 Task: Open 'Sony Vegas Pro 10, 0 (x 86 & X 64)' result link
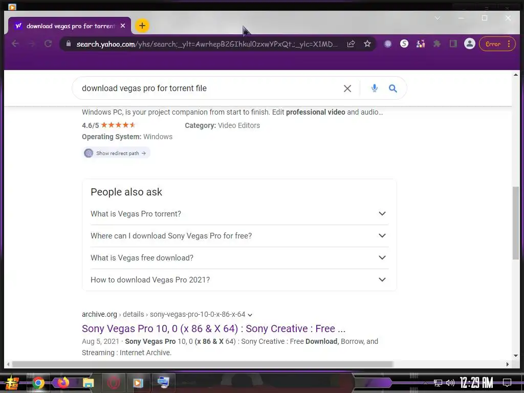[x=213, y=329]
